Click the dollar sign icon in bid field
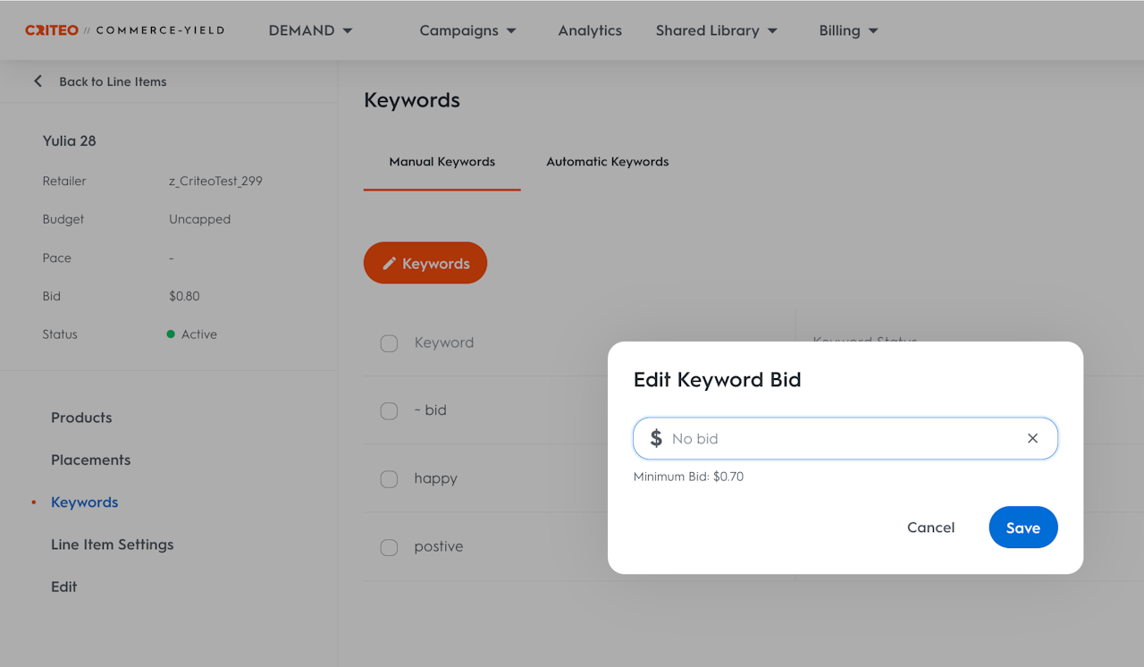The height and width of the screenshot is (667, 1144). click(656, 438)
